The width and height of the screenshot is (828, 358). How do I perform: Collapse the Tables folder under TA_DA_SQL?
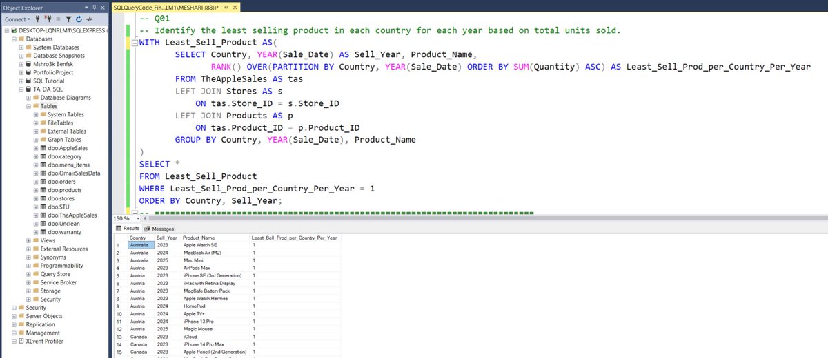point(28,106)
